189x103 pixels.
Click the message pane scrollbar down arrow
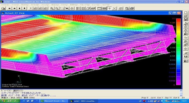coord(181,95)
